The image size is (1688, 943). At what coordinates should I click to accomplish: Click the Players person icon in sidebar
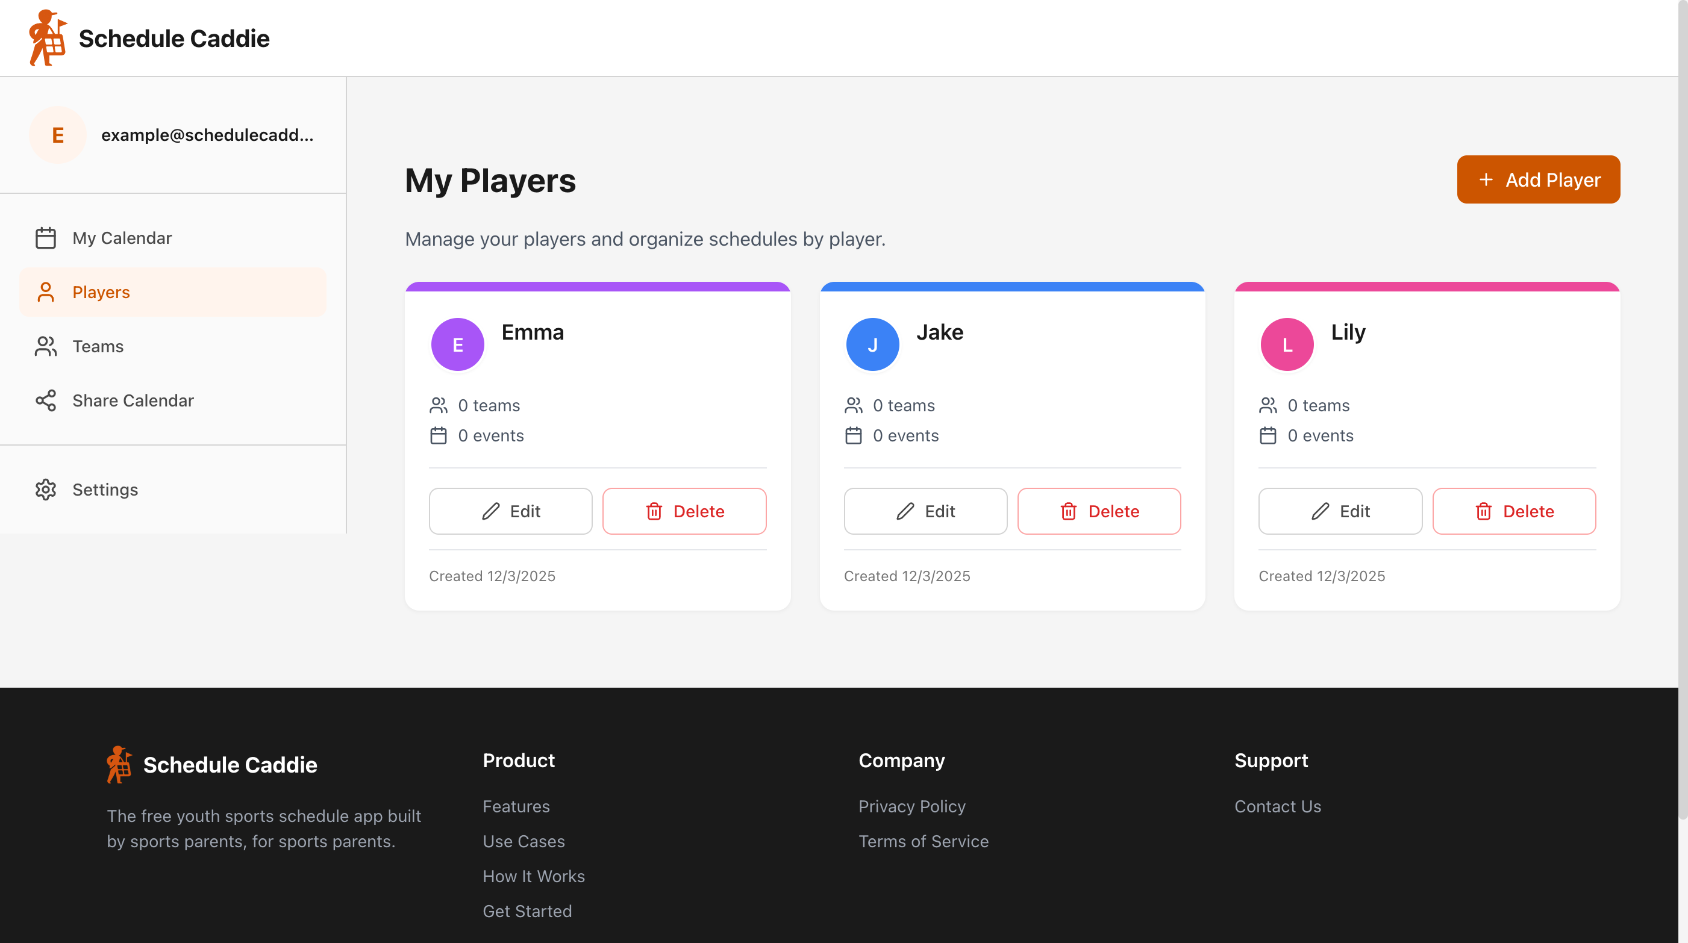(x=46, y=292)
